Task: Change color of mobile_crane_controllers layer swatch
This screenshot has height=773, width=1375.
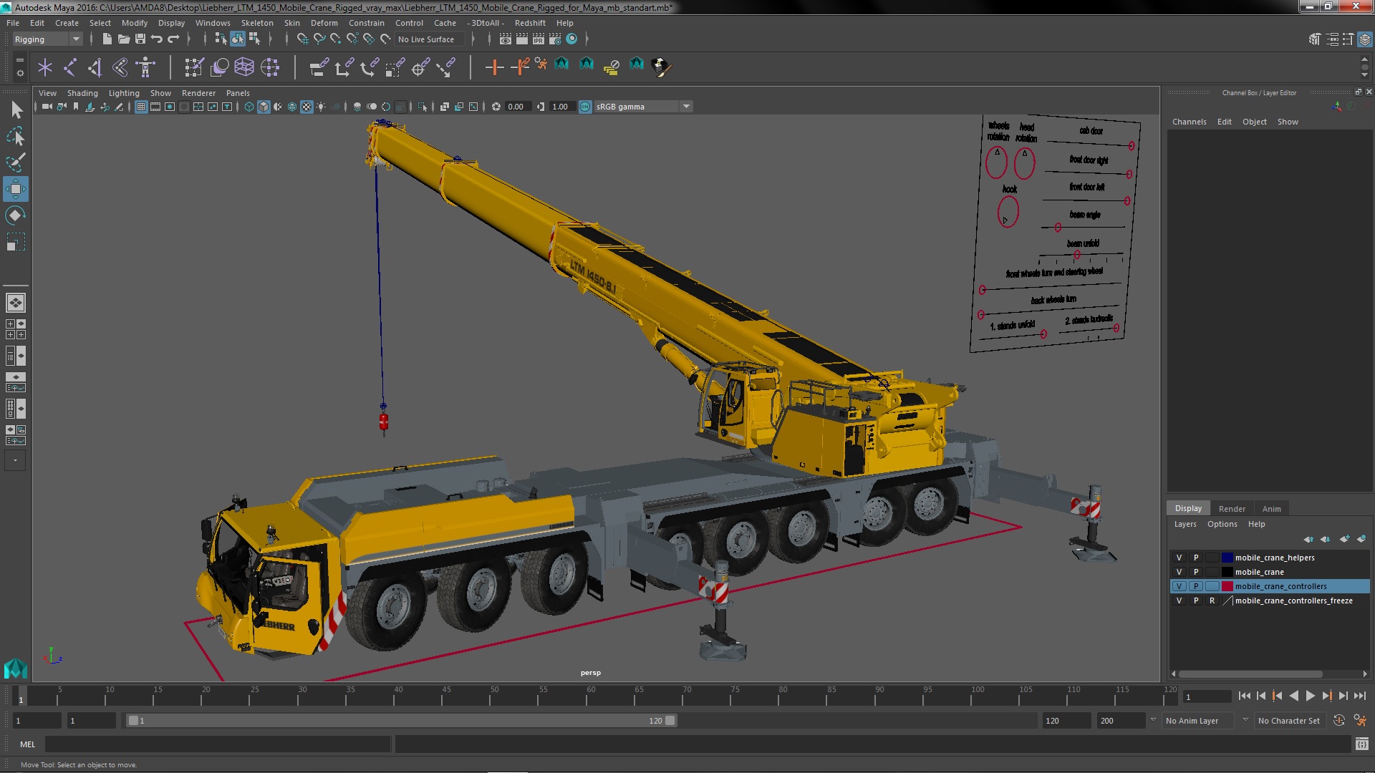Action: [1227, 586]
